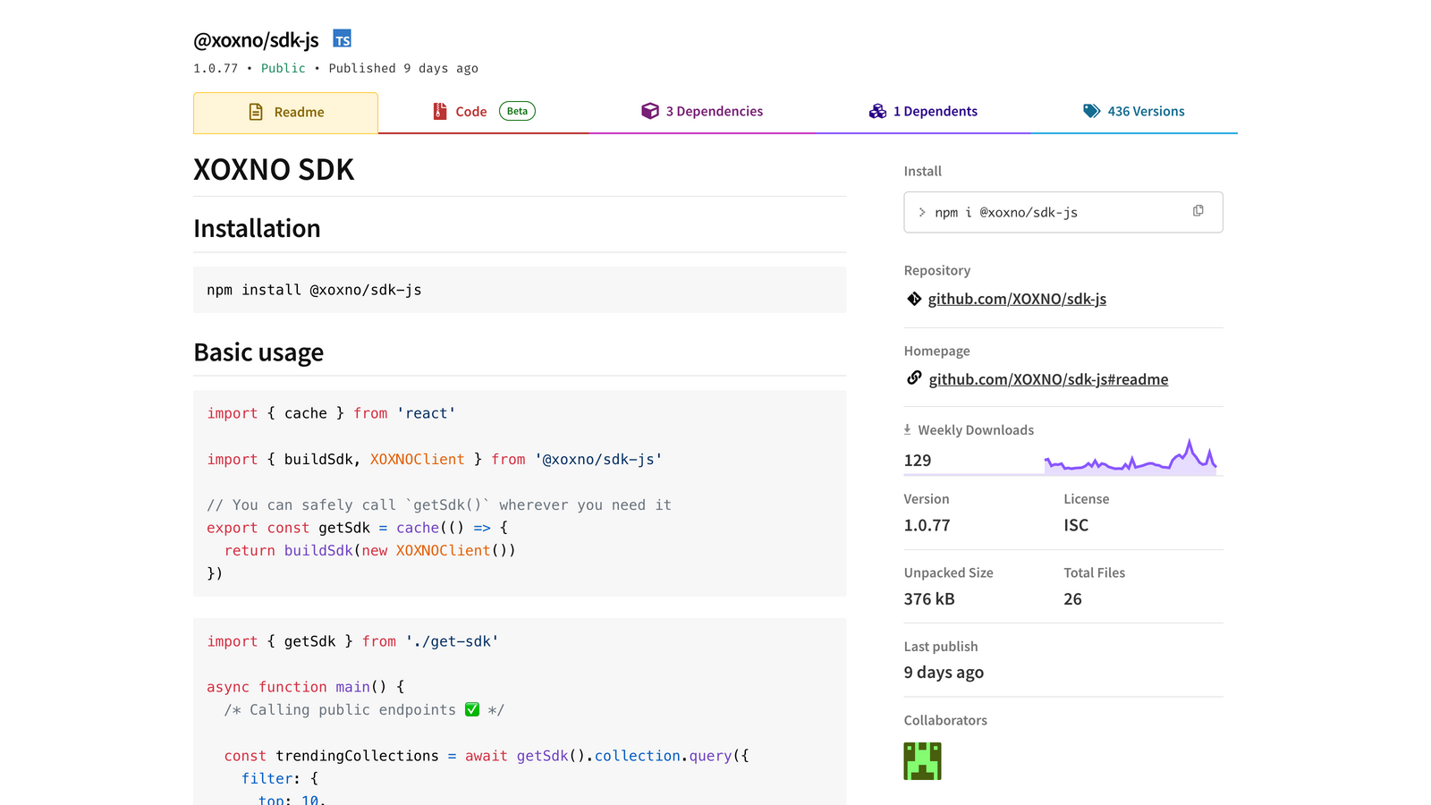Click the Readme document icon

click(x=256, y=112)
